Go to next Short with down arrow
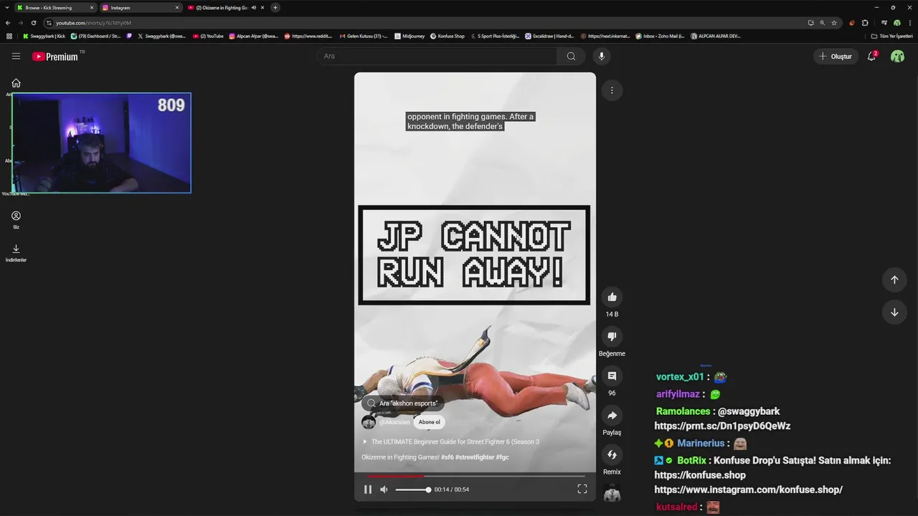 pyautogui.click(x=894, y=312)
